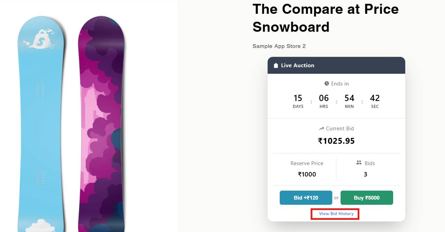Click the 42 seconds countdown value
Image resolution: width=445 pixels, height=232 pixels.
pyautogui.click(x=375, y=98)
